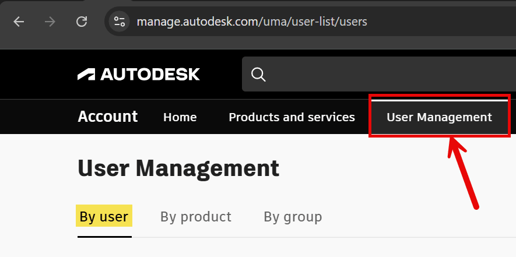This screenshot has height=257, width=516.
Task: Open the Home nav item
Action: [x=180, y=117]
